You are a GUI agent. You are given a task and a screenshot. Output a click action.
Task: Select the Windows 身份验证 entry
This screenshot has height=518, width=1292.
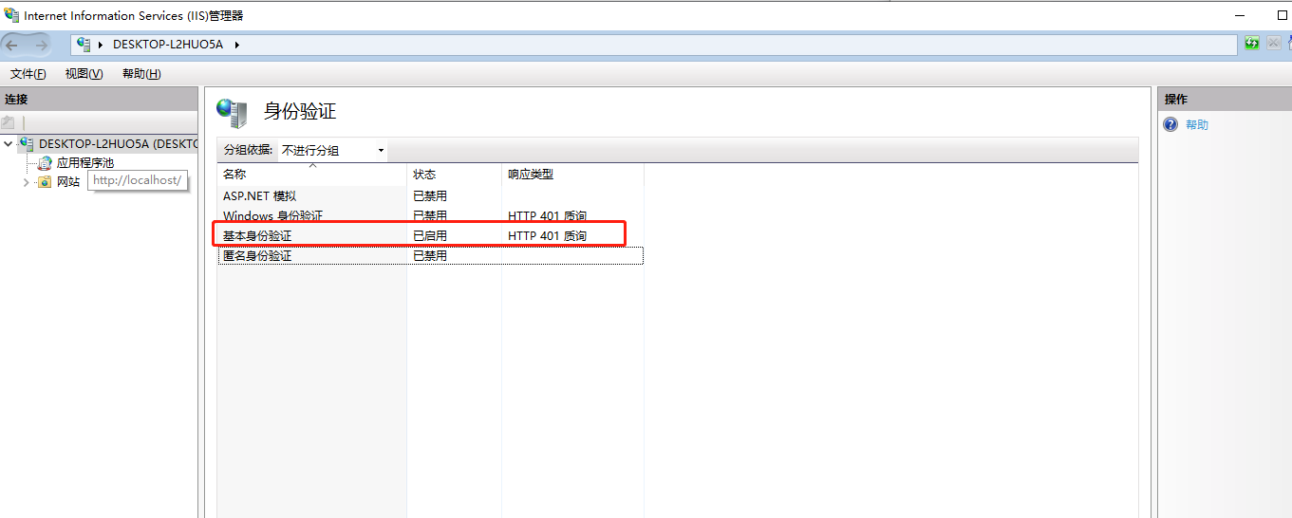point(272,215)
